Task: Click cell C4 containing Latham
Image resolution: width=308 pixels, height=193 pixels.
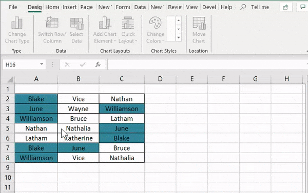Action: (x=122, y=118)
